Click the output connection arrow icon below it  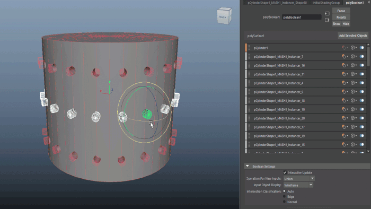point(327,20)
